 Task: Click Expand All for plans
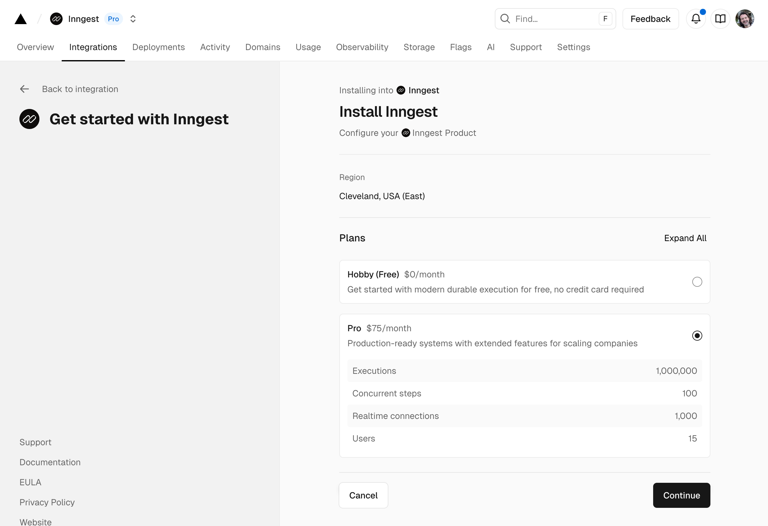(x=685, y=238)
